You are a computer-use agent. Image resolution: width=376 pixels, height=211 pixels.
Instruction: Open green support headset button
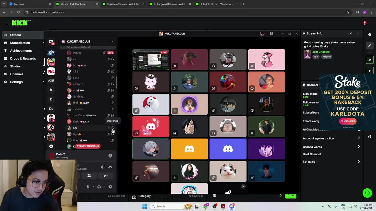367,193
